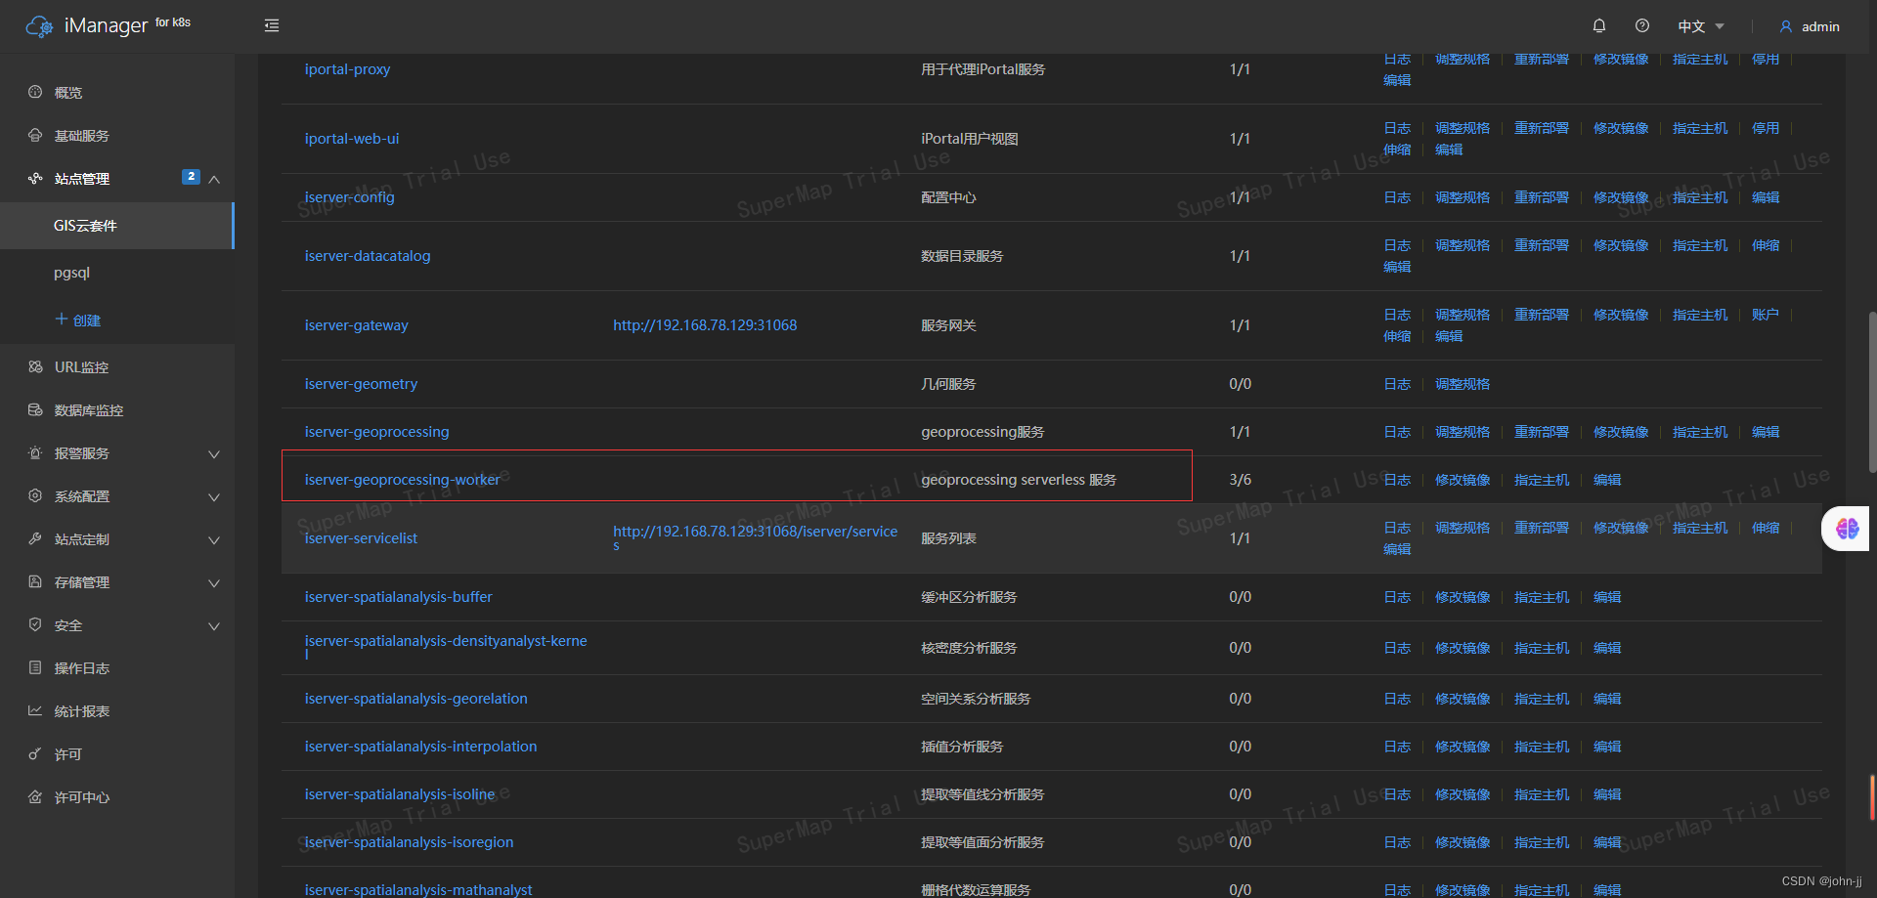Open the help question mark icon
This screenshot has width=1877, height=898.
click(x=1642, y=25)
